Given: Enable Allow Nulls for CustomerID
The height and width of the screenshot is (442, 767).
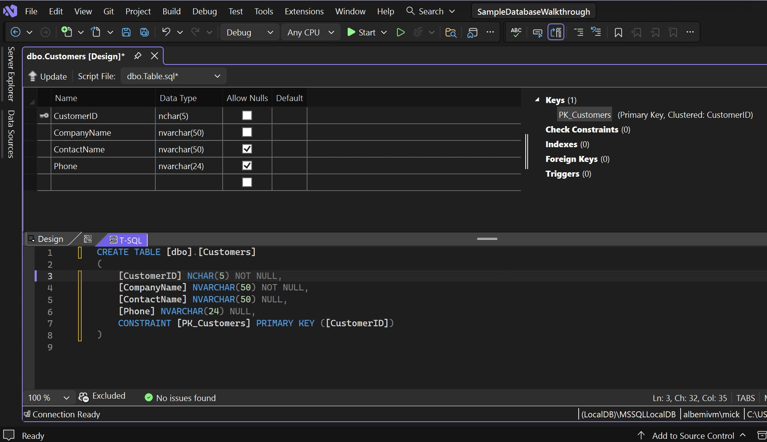Looking at the screenshot, I should tap(247, 115).
